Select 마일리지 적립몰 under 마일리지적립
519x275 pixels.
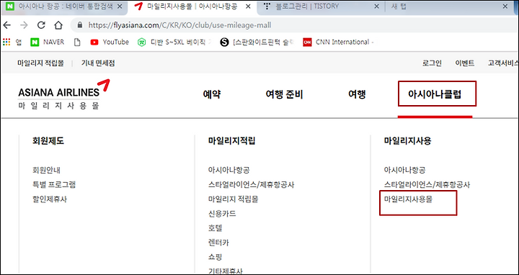[234, 199]
